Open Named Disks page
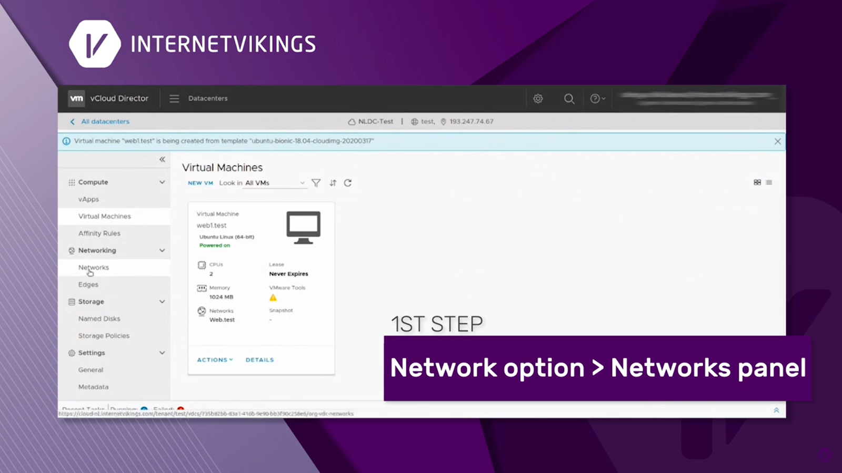The height and width of the screenshot is (473, 842). click(x=99, y=318)
